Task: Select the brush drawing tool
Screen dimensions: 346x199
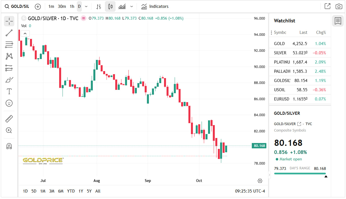Action: tap(9, 80)
